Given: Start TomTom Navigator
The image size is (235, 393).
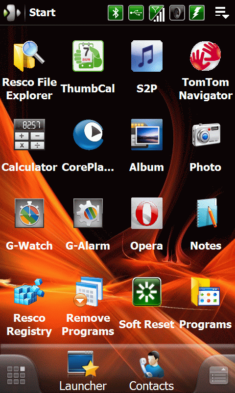Looking at the screenshot, I should (x=206, y=56).
